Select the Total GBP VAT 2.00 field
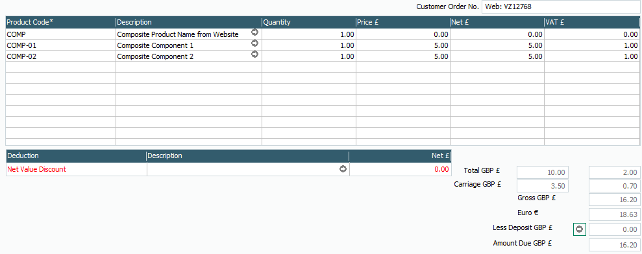This screenshot has width=642, height=254. tap(615, 172)
